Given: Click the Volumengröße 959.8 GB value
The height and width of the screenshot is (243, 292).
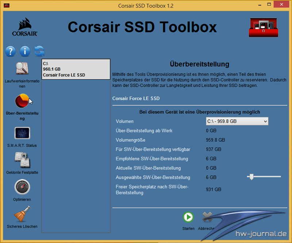Looking at the screenshot, I should point(215,140).
